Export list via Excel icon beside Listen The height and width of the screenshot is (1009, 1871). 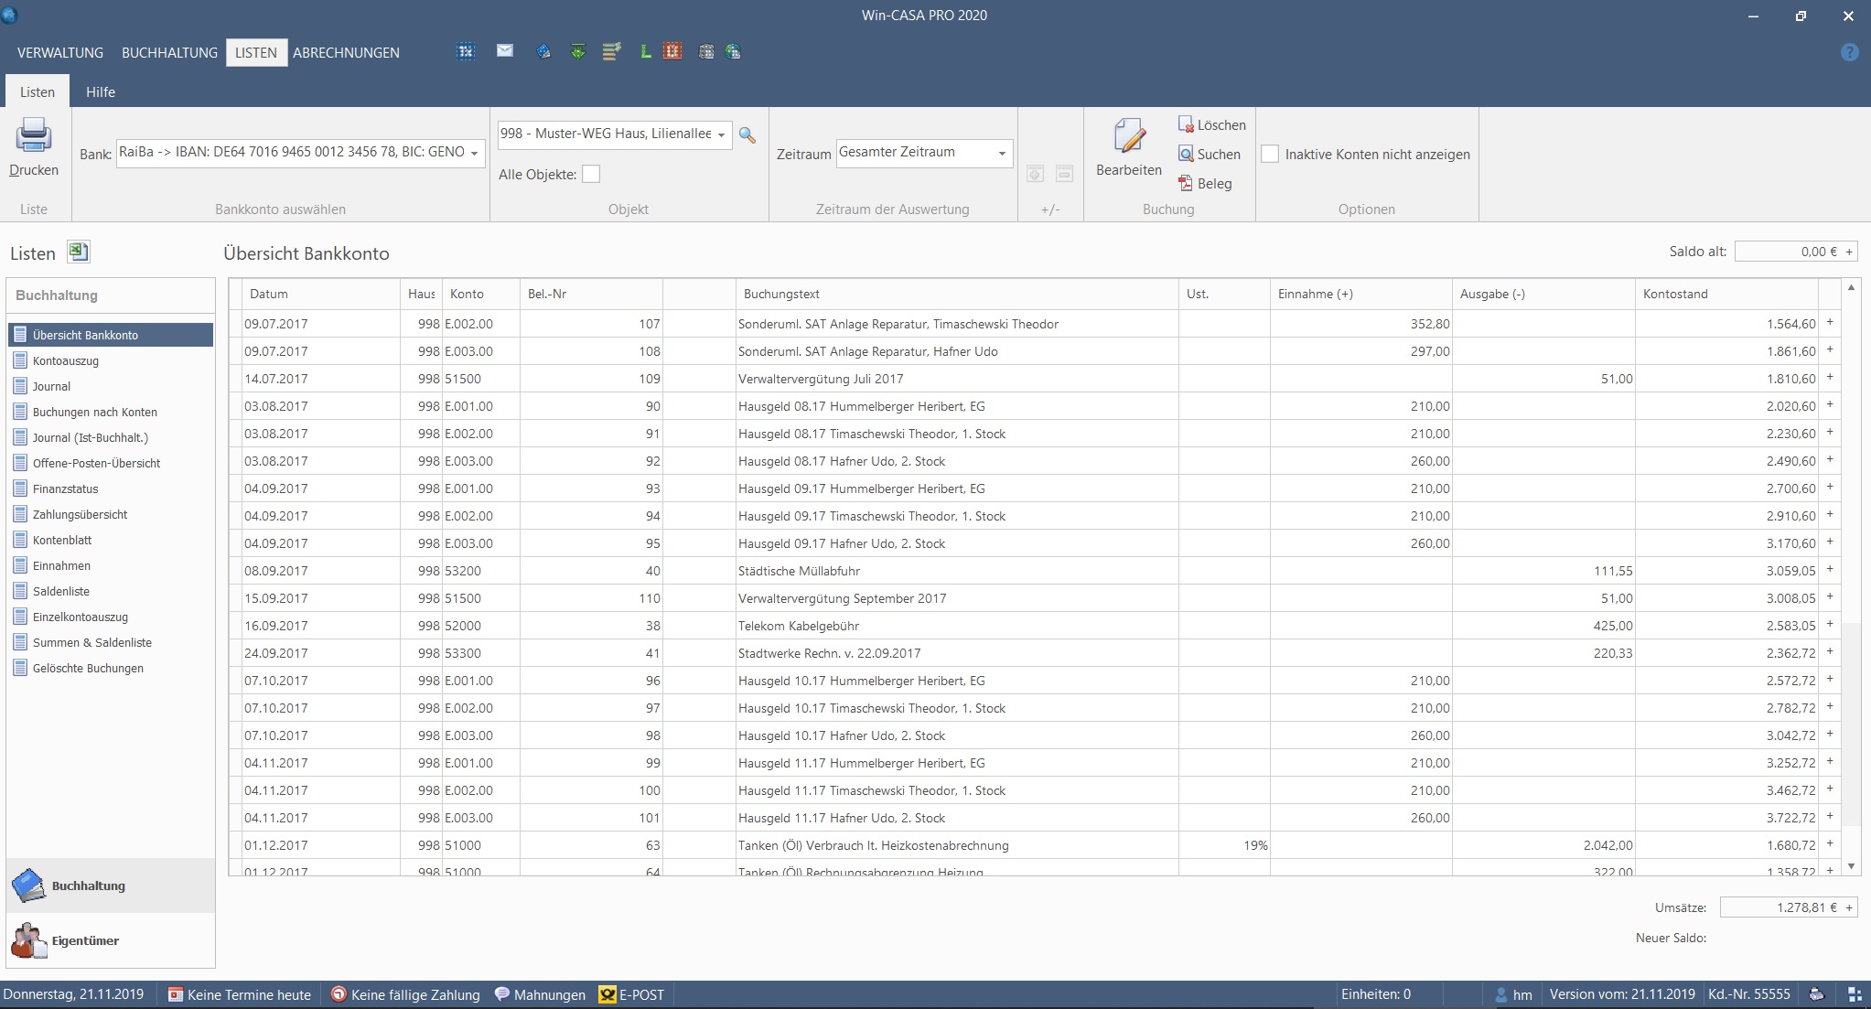78,252
